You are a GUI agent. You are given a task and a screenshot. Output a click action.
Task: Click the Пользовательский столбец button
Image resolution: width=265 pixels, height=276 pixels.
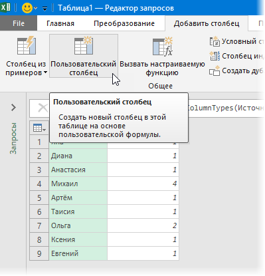pyautogui.click(x=84, y=56)
